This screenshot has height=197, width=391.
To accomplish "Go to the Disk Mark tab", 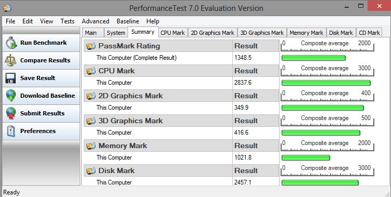I will coord(341,33).
